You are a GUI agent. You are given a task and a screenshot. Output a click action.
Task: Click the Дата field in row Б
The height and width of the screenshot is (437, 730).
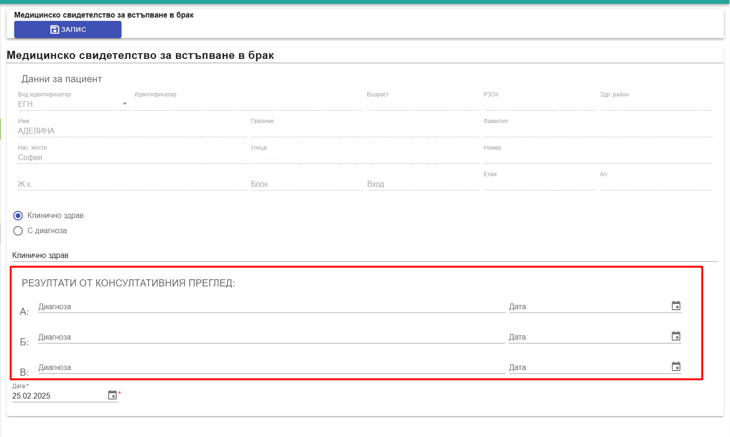[589, 337]
